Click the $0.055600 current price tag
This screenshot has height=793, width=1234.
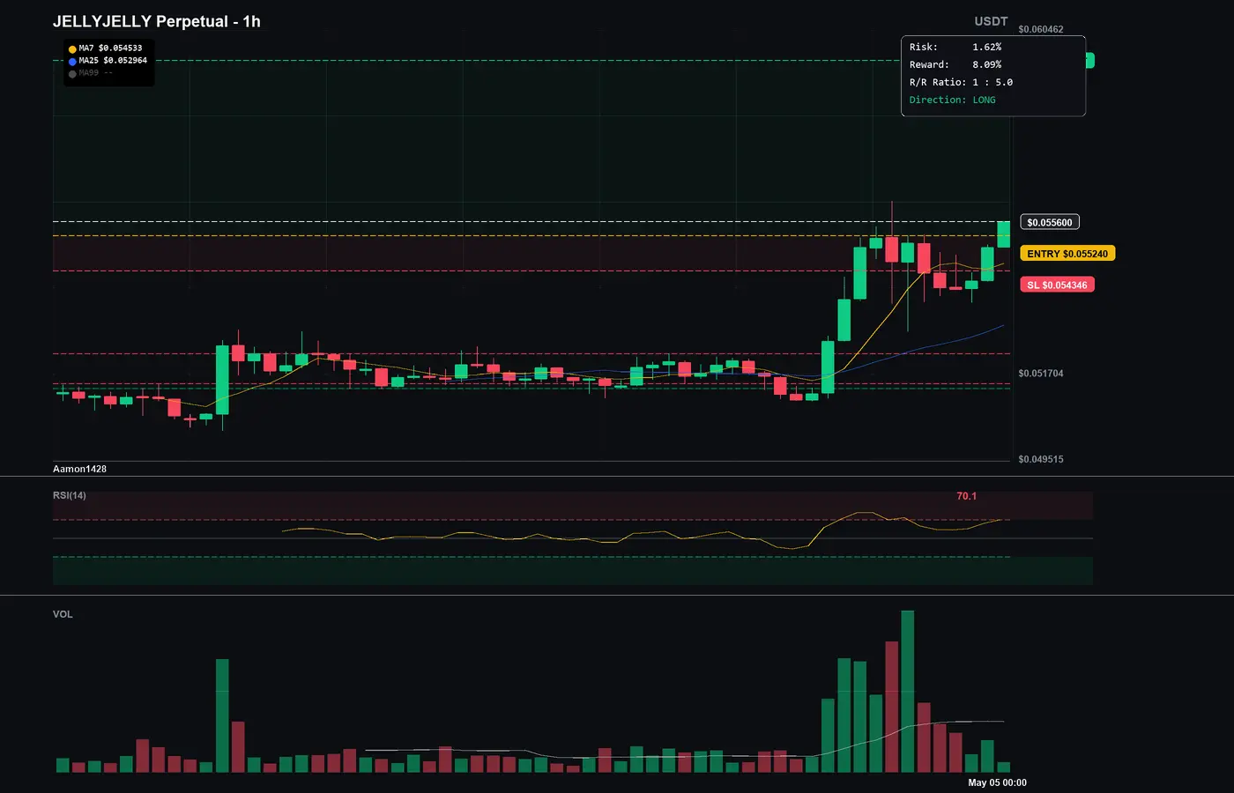click(1050, 222)
